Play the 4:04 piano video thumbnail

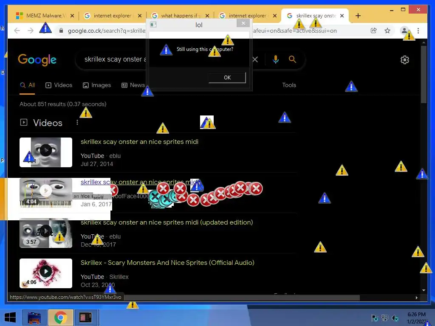[46, 193]
